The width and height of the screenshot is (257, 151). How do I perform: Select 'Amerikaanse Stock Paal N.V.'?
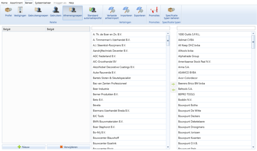(215, 62)
